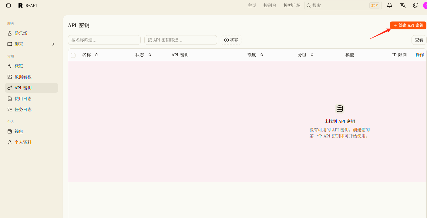The height and width of the screenshot is (218, 427).
Task: Click the search magnifier icon
Action: 309,5
